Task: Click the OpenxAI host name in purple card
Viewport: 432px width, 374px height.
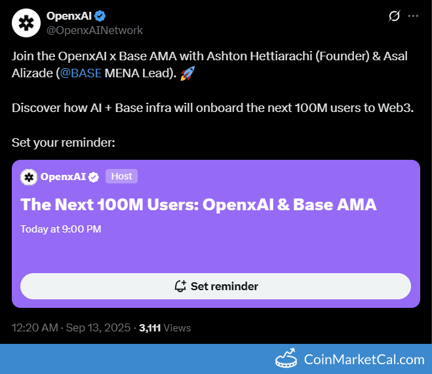Action: pos(63,177)
